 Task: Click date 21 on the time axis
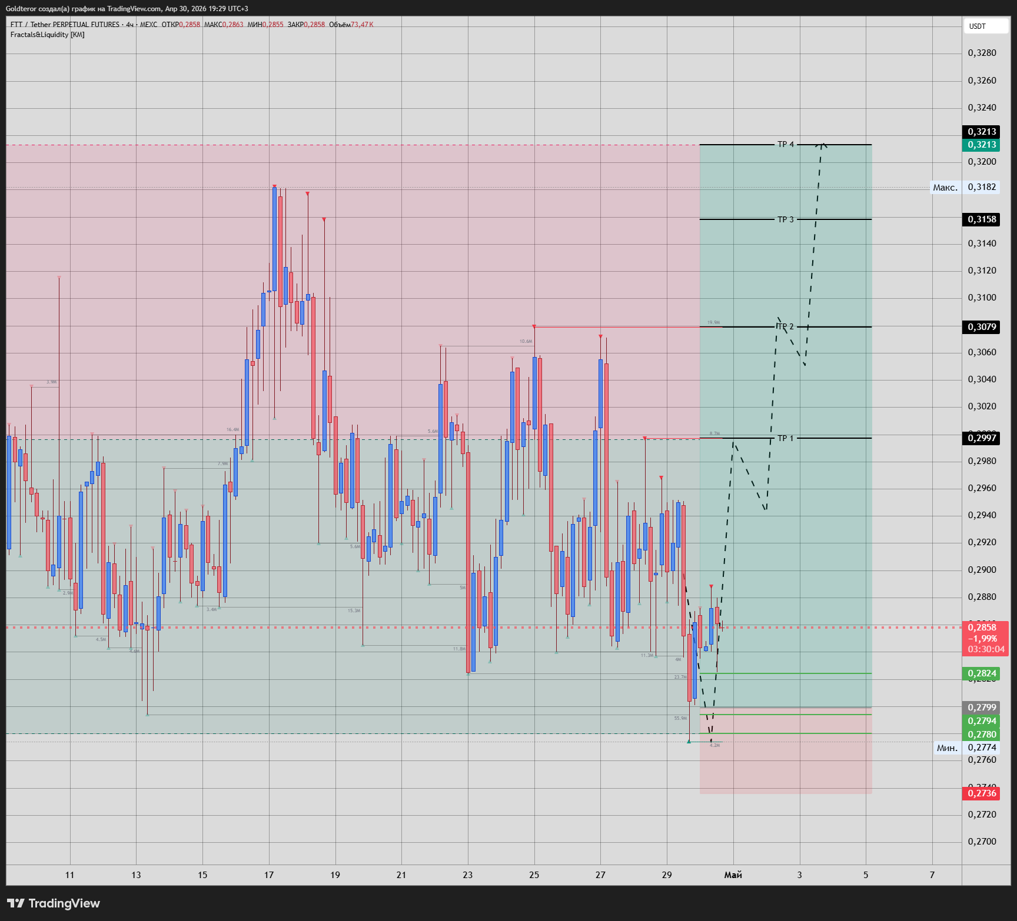tap(401, 875)
